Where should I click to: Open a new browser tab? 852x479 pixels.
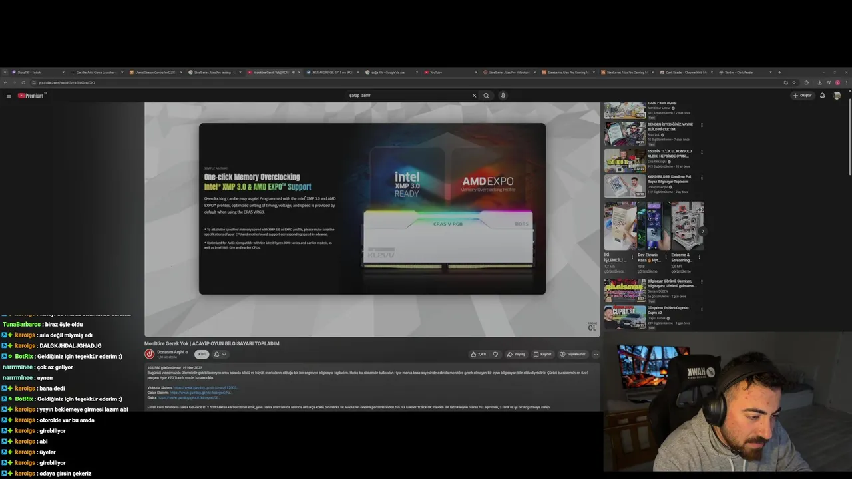point(779,72)
